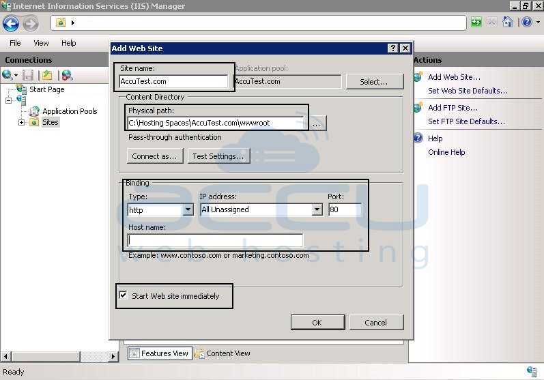This screenshot has width=544, height=380.
Task: Cancel the Add Web Site dialog
Action: (x=376, y=323)
